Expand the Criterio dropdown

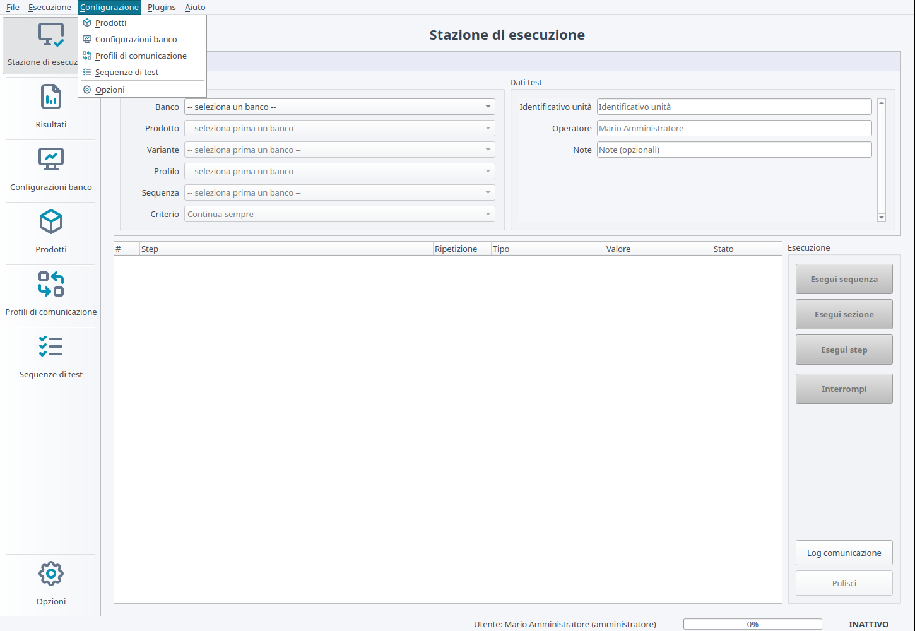pyautogui.click(x=339, y=214)
